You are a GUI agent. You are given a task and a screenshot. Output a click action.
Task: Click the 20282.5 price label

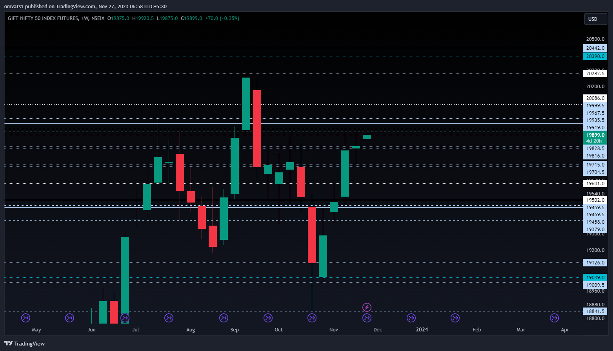point(595,74)
